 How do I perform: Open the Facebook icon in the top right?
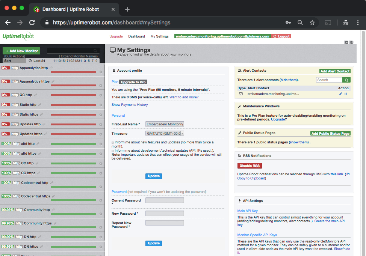pyautogui.click(x=352, y=42)
